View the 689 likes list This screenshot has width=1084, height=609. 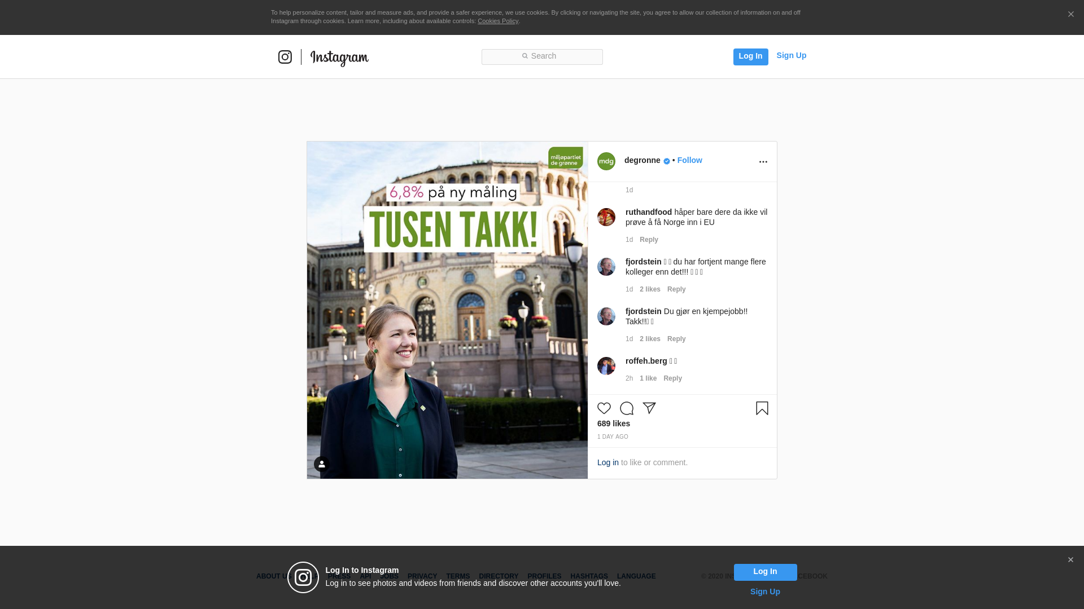click(614, 423)
